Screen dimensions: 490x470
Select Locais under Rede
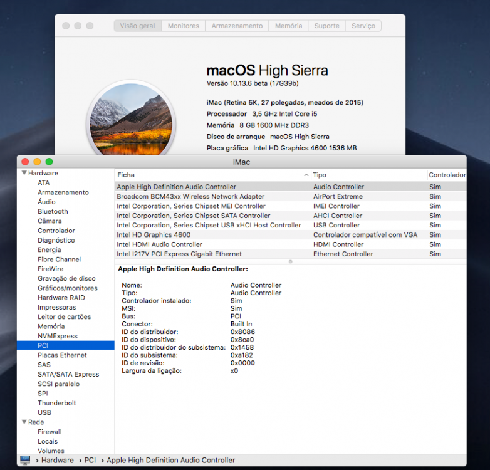pos(48,441)
